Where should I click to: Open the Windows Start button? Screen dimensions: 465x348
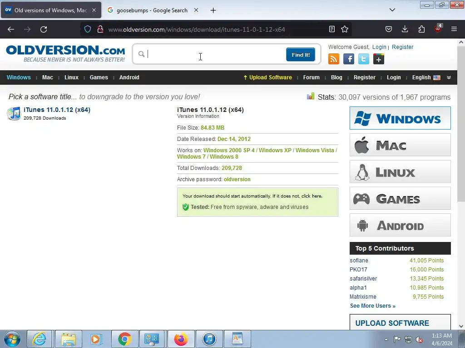tap(12, 339)
